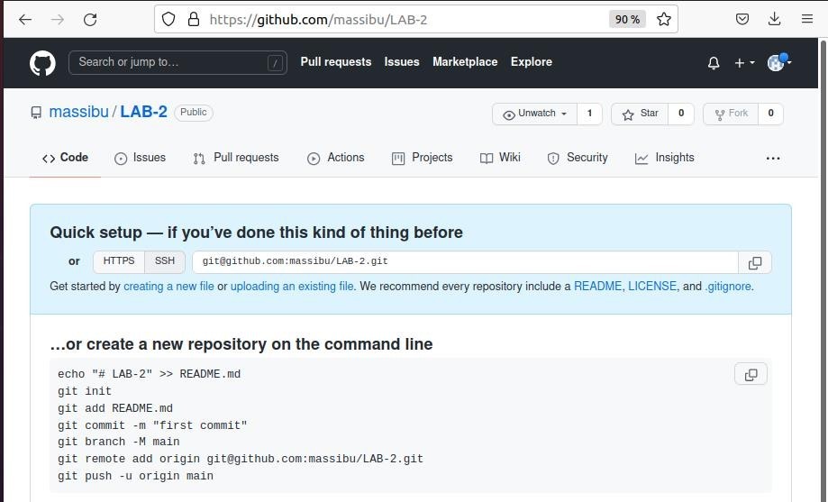The height and width of the screenshot is (502, 828).
Task: Focus the Search or jump to field
Action: (178, 62)
